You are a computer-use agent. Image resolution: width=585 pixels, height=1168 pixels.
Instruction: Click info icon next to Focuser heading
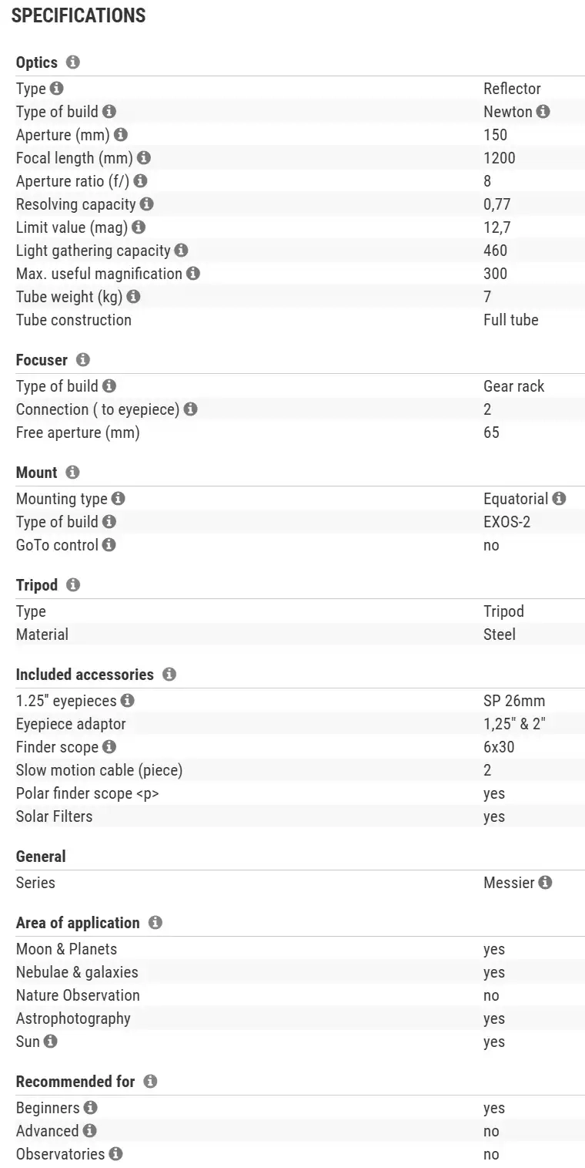[x=83, y=360]
